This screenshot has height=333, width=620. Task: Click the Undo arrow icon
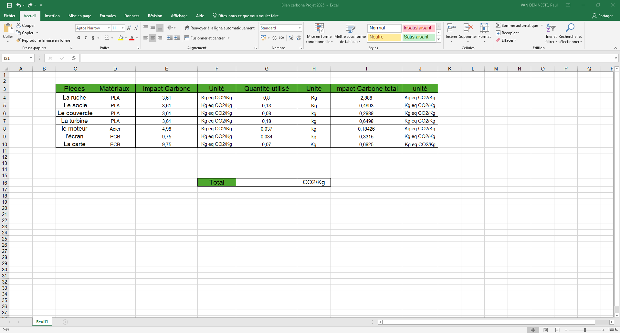19,5
